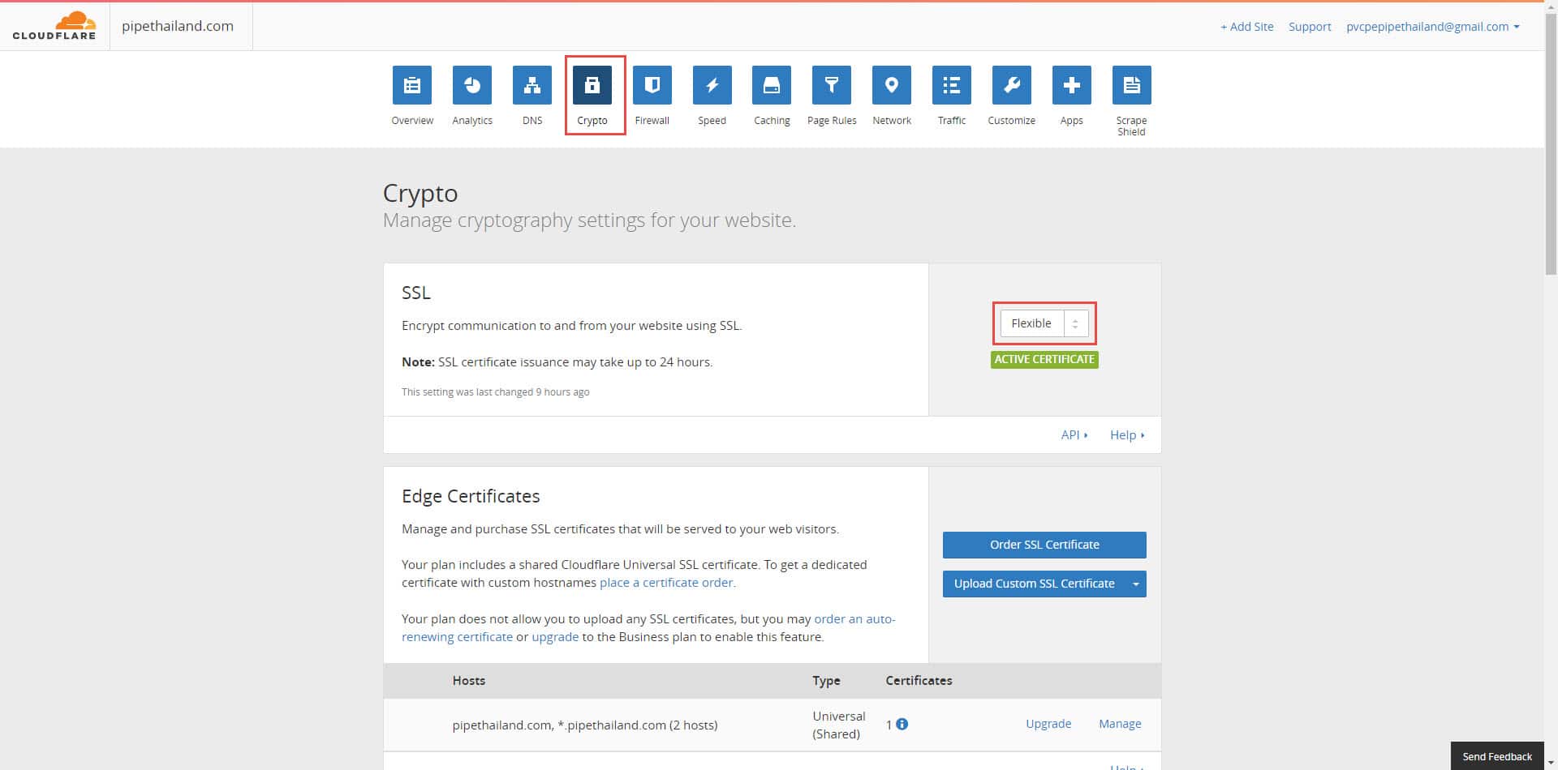Open the SSL mode Flexible dropdown

1044,323
